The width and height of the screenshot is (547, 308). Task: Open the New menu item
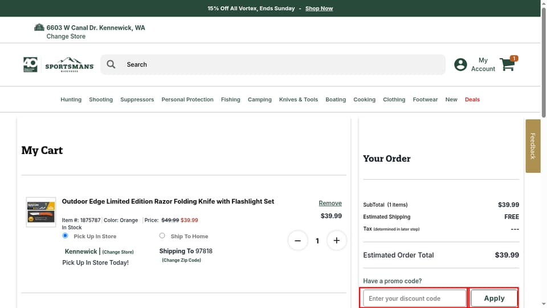pos(451,99)
